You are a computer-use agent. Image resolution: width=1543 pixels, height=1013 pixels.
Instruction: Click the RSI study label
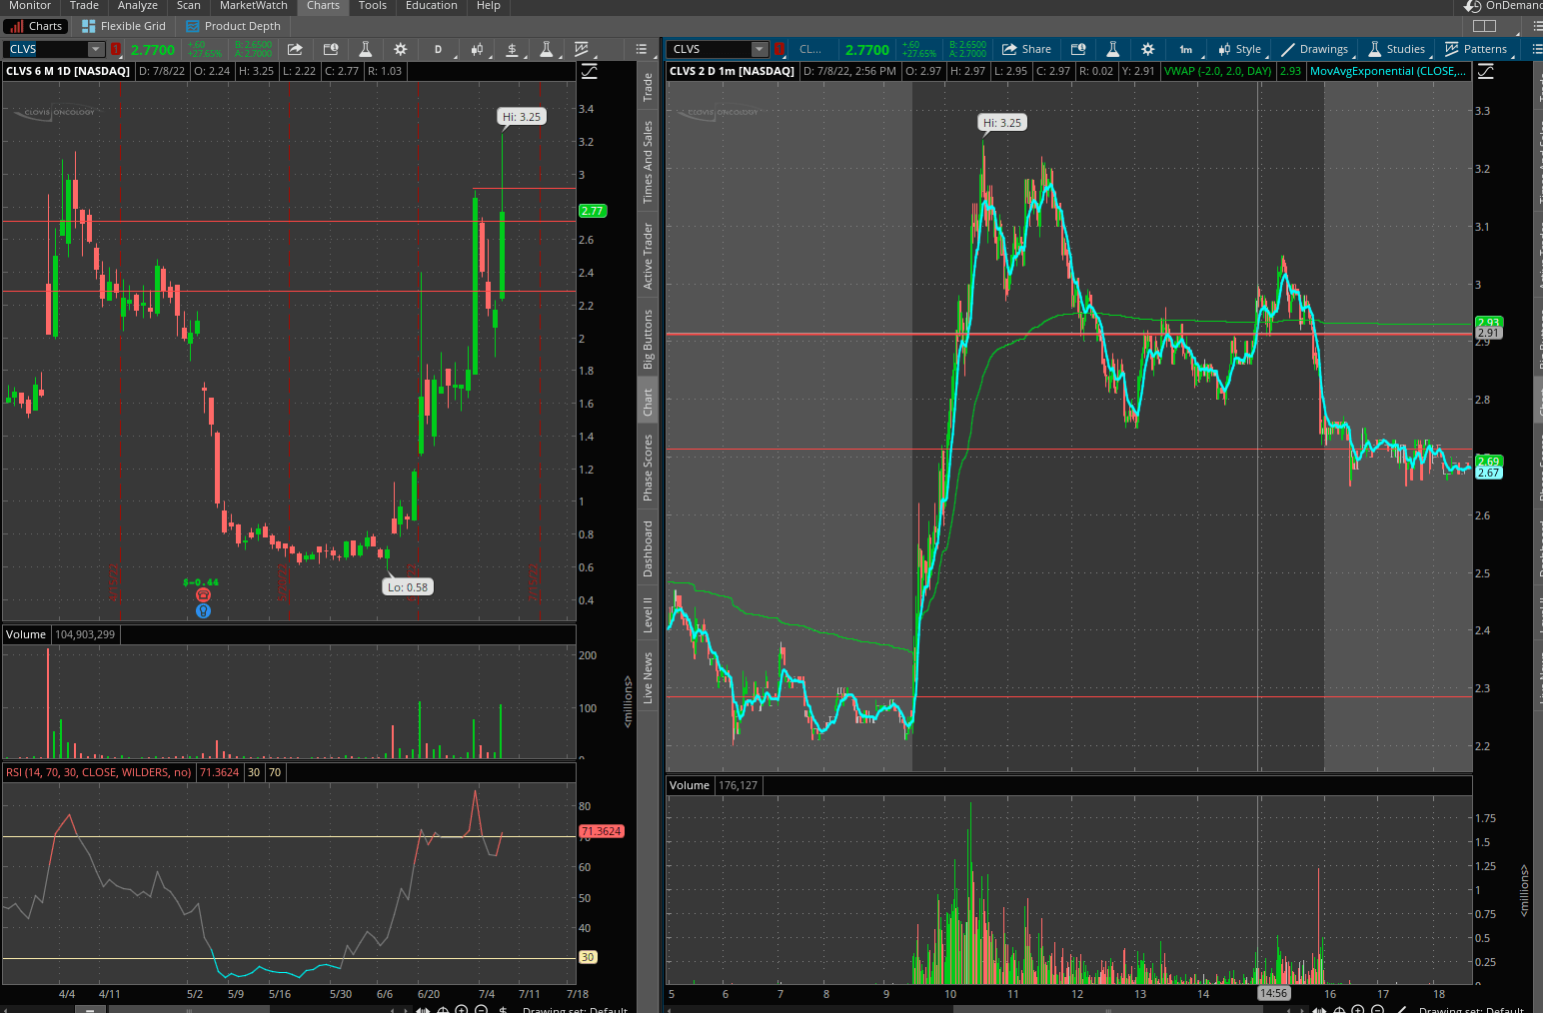pyautogui.click(x=99, y=772)
